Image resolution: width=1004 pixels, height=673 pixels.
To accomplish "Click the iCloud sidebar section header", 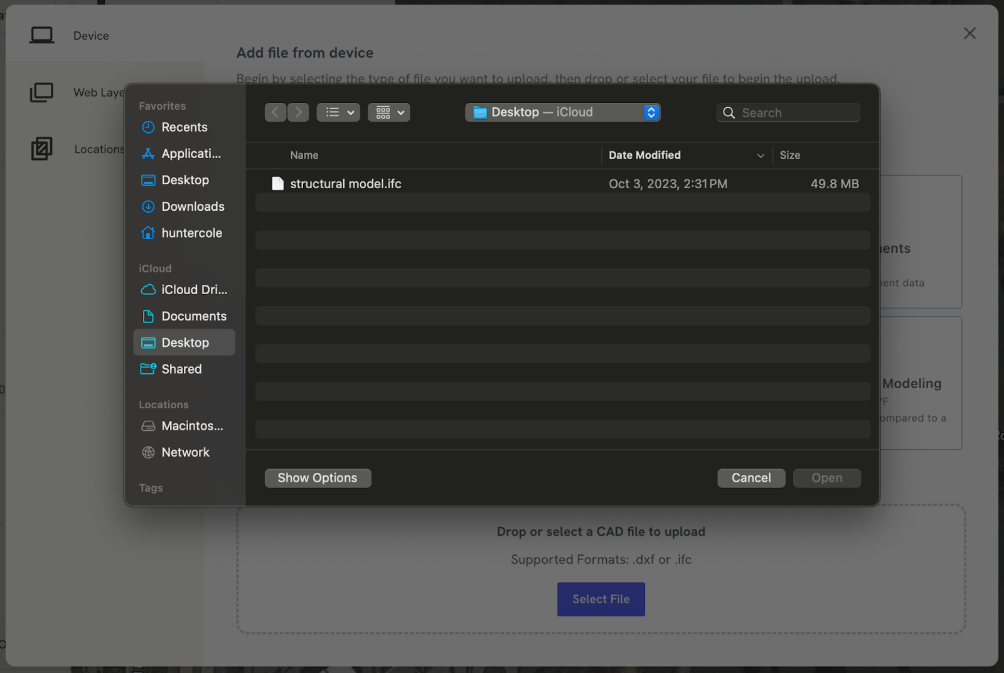I will click(155, 268).
